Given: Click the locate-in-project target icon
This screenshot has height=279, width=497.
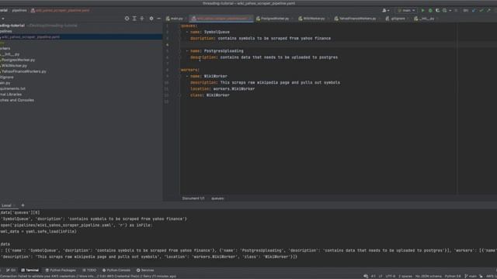Looking at the screenshot, I should pos(127,19).
